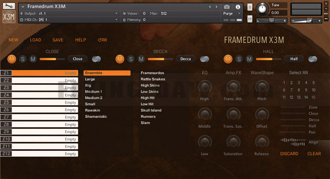The image size is (330, 179).
Task: Click the EQ High knob
Action: (x=205, y=87)
